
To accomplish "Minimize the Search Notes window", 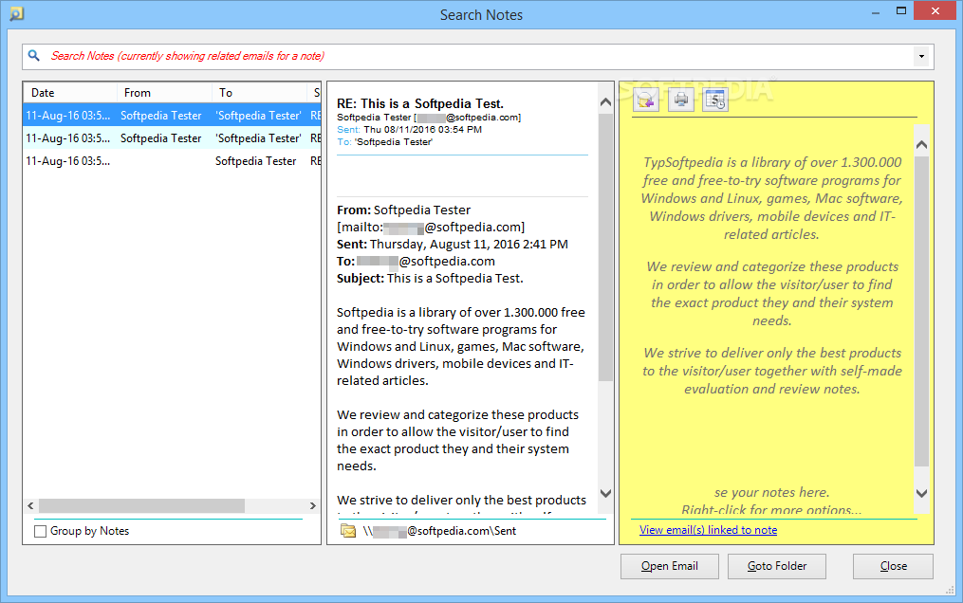I will 876,11.
